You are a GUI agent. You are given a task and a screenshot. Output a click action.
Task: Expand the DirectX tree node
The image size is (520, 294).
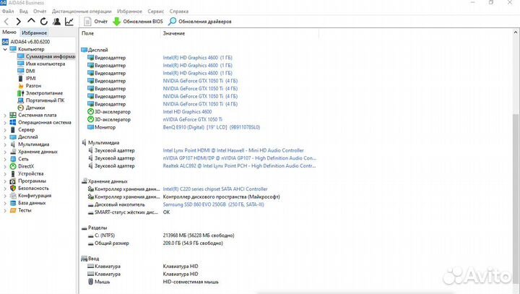tap(6, 166)
